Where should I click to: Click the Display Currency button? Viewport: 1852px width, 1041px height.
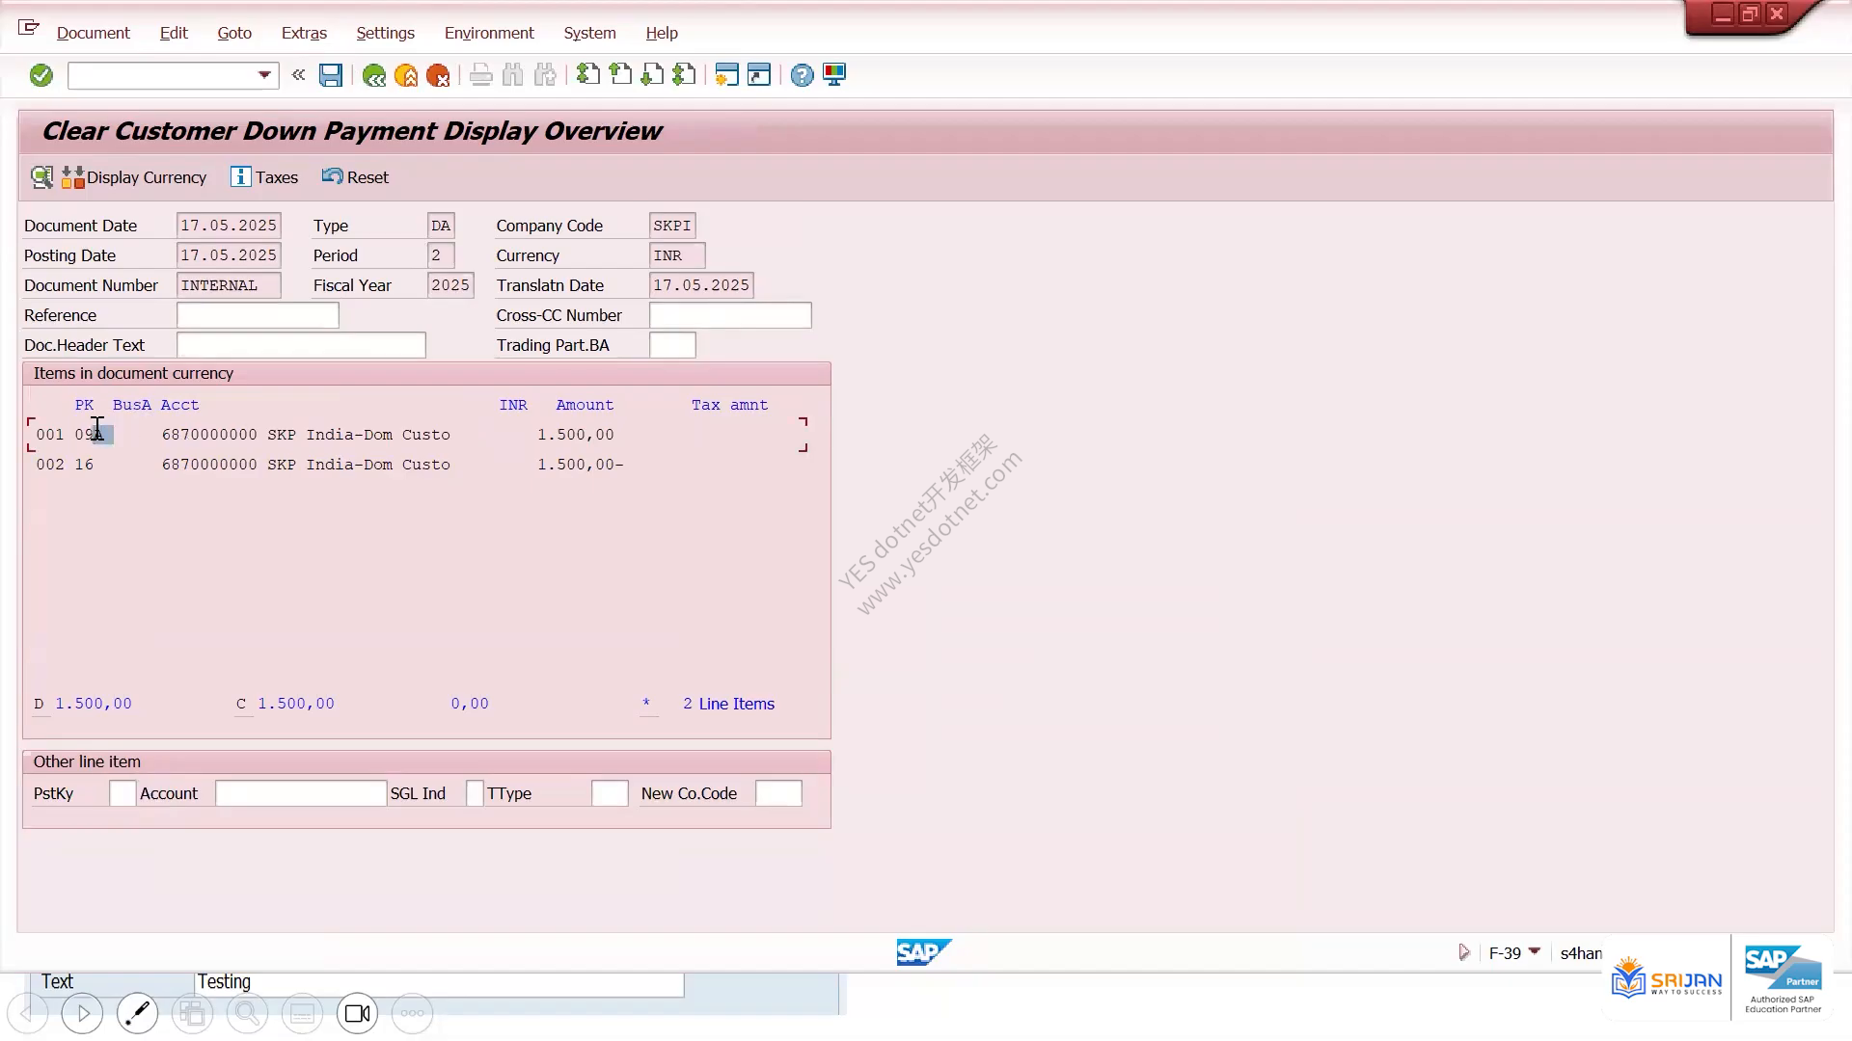click(x=135, y=177)
